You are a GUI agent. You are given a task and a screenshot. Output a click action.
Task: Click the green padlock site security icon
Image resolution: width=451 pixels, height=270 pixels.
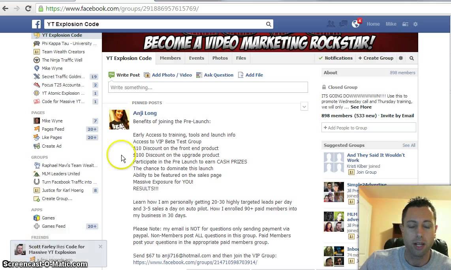tap(41, 9)
